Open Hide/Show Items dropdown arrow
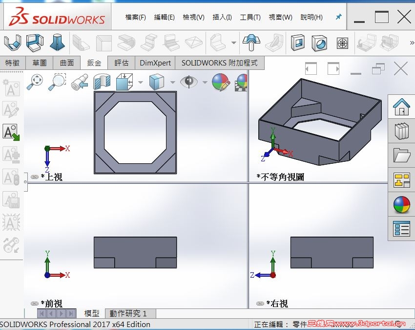 point(205,82)
